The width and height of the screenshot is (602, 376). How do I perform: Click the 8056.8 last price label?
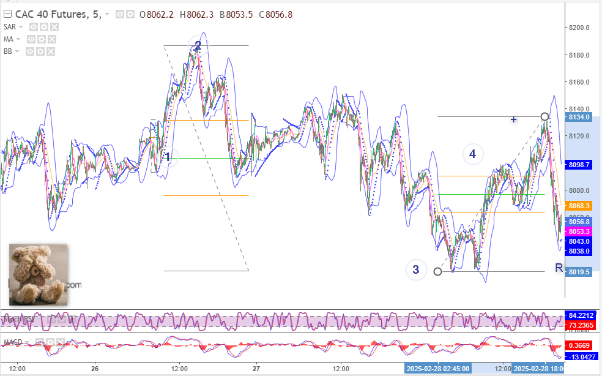[x=578, y=222]
